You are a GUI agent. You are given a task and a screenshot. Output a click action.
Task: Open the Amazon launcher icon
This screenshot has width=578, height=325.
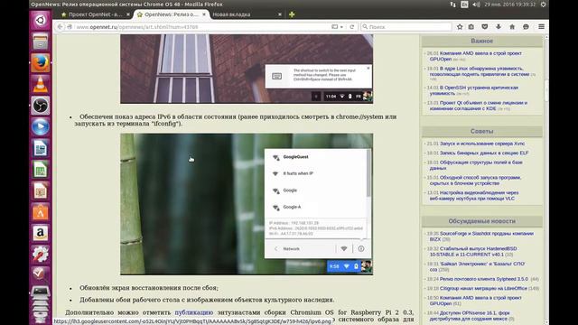tap(40, 233)
